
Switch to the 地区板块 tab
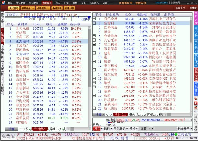pos(150,115)
